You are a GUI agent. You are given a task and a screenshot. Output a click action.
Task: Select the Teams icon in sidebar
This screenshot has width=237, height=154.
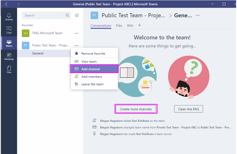[9, 43]
